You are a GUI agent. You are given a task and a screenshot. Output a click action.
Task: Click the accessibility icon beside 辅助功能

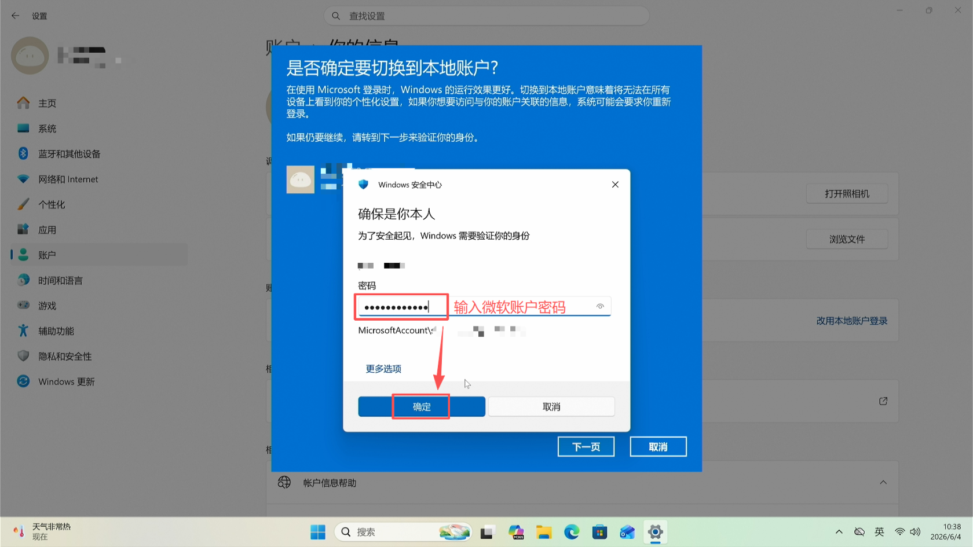point(23,331)
